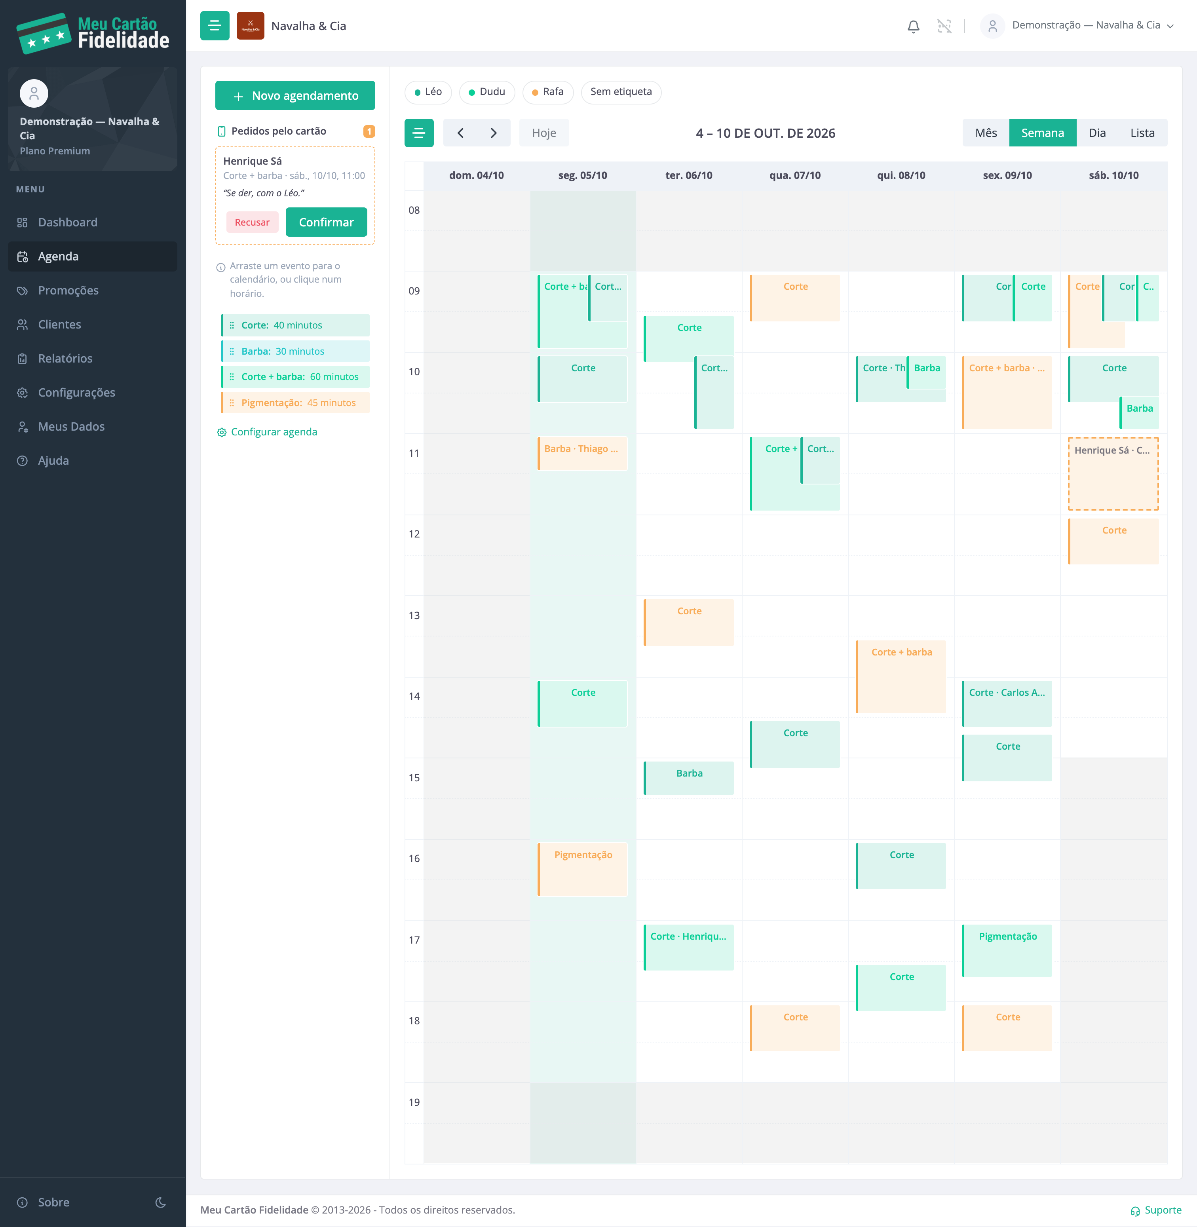Toggle the Dudu label filter
This screenshot has height=1227, width=1197.
[x=486, y=92]
